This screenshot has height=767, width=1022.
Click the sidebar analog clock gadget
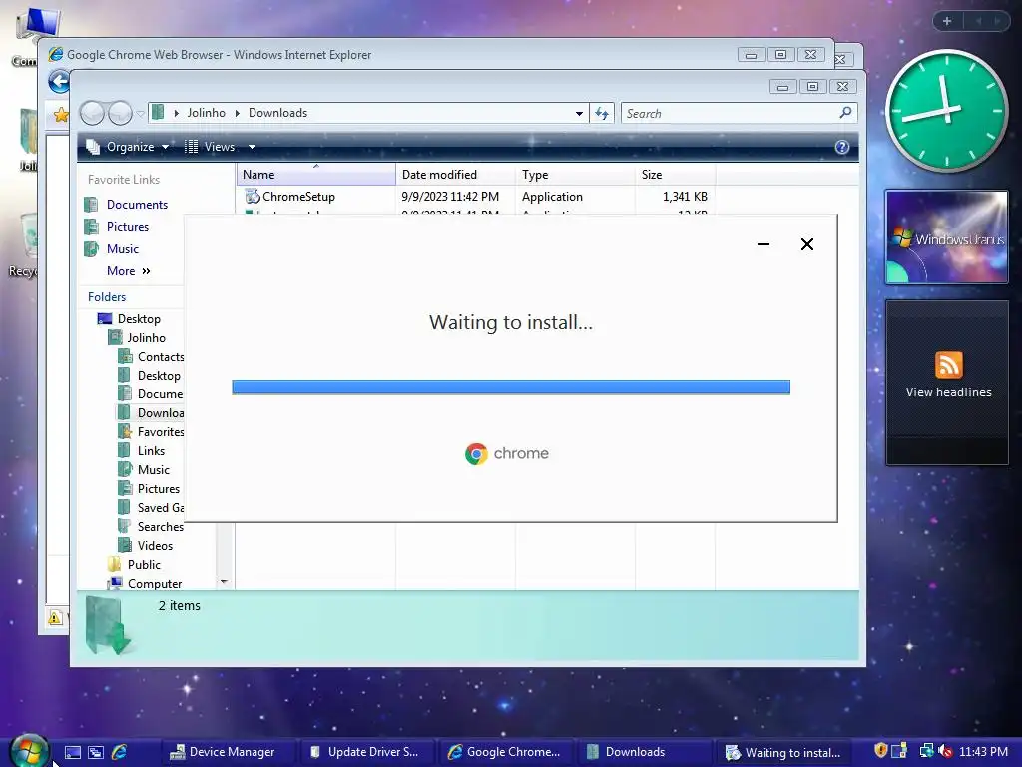click(946, 112)
